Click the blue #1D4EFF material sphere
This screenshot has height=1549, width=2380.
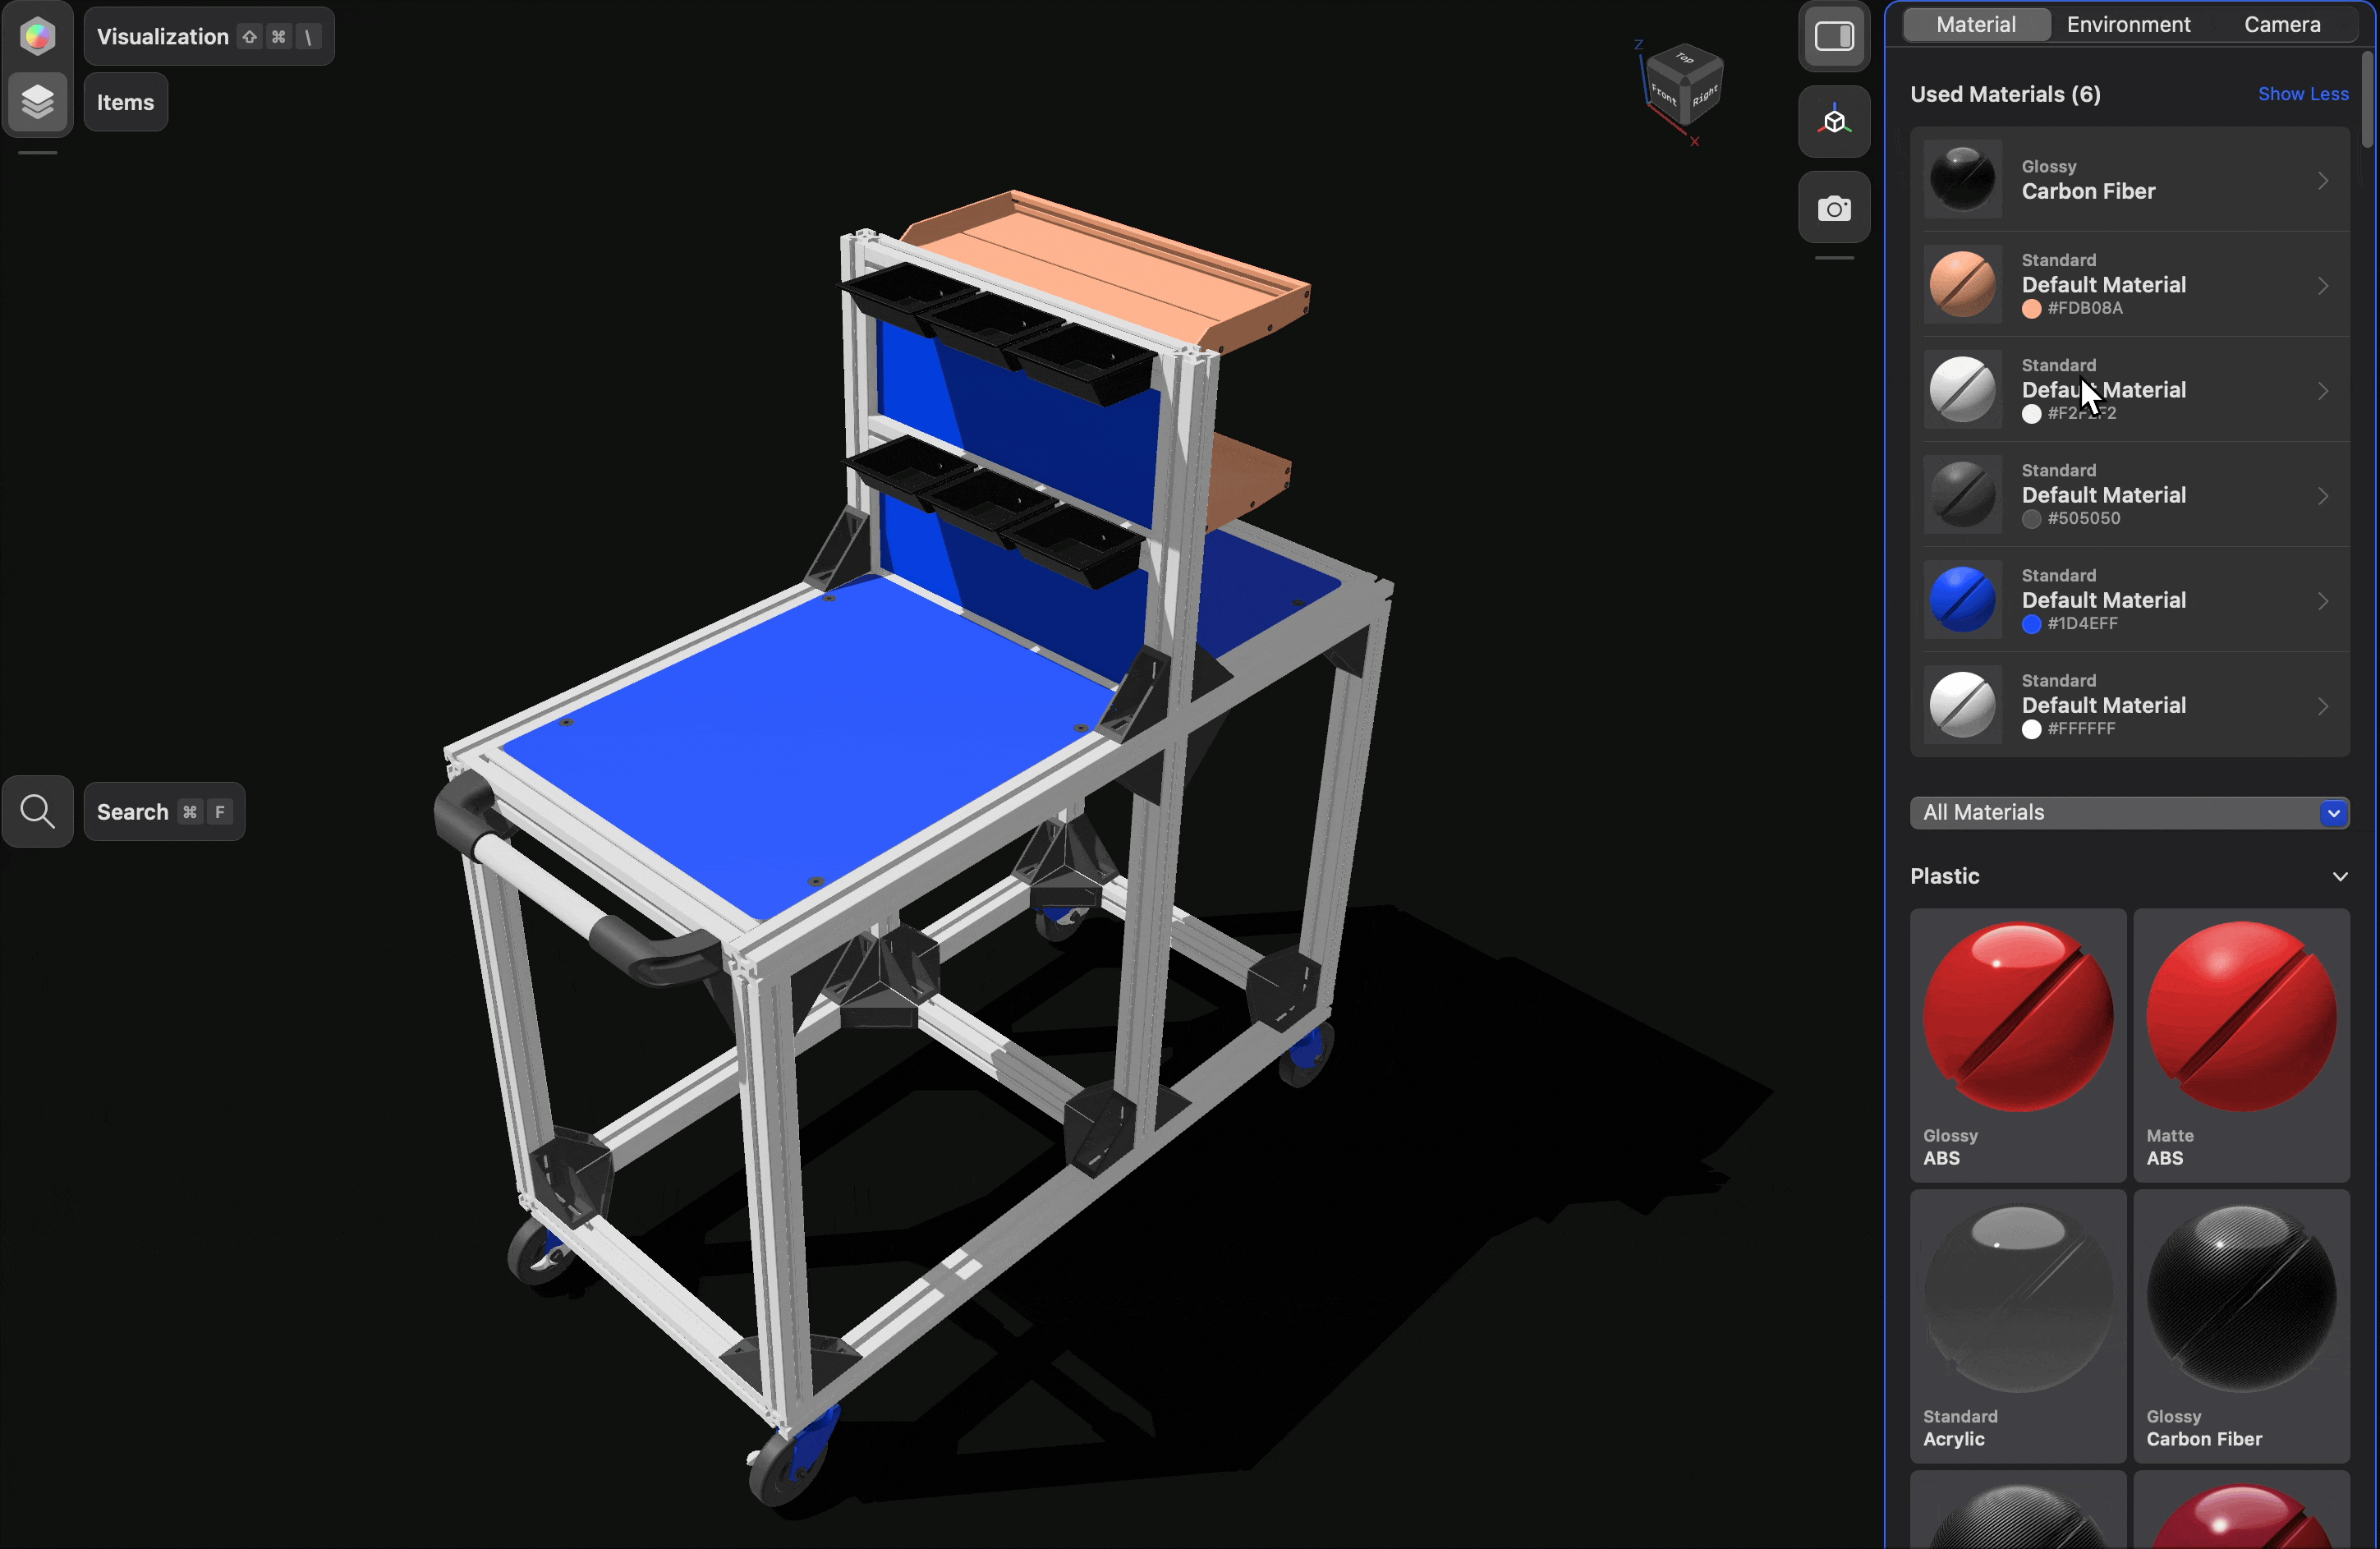pos(1962,599)
